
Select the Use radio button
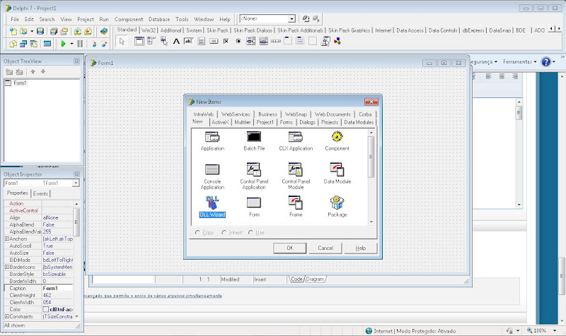click(250, 232)
